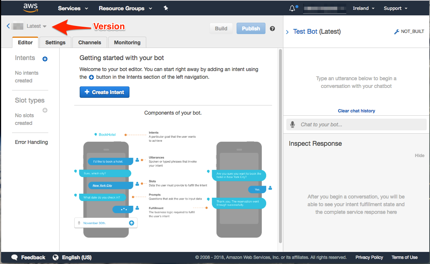The height and width of the screenshot is (264, 430).
Task: Open the Services dropdown menu
Action: (73, 8)
